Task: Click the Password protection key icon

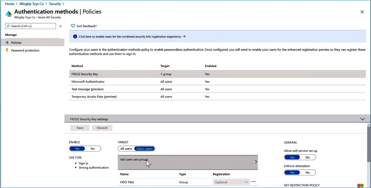Action: coord(7,50)
